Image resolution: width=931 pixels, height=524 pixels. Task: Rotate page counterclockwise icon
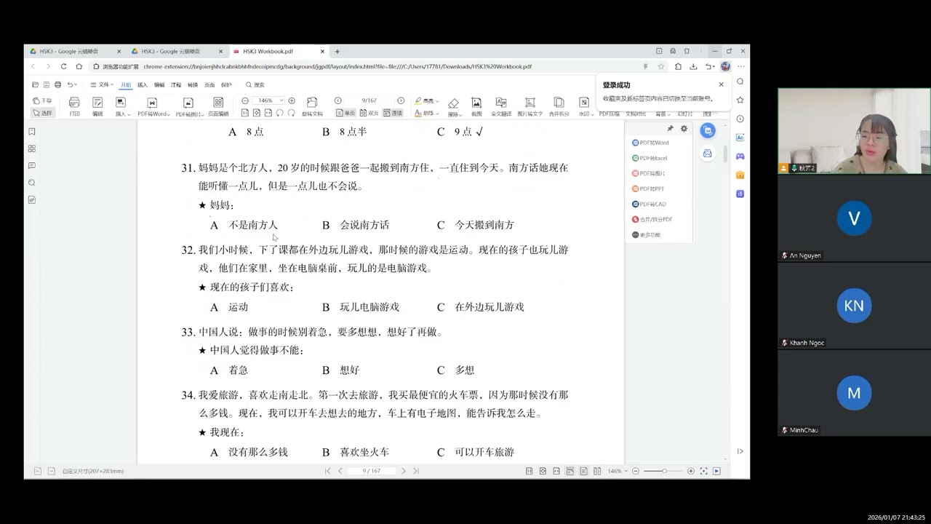click(280, 113)
